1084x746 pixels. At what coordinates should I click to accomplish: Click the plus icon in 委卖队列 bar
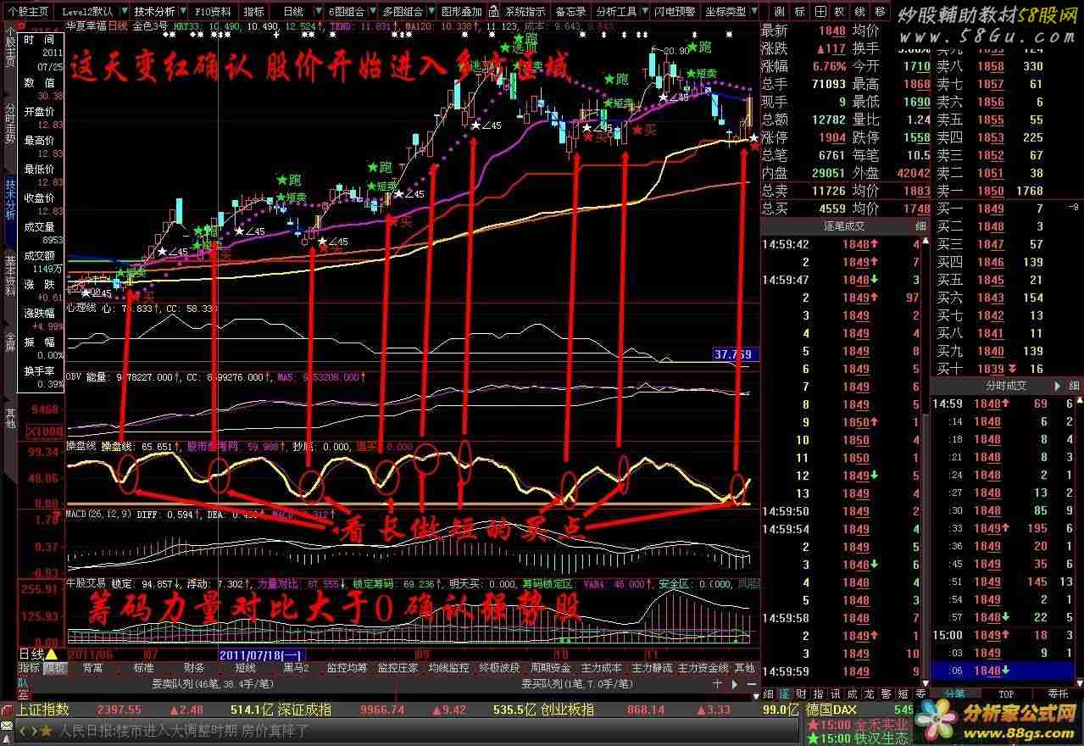(x=717, y=682)
